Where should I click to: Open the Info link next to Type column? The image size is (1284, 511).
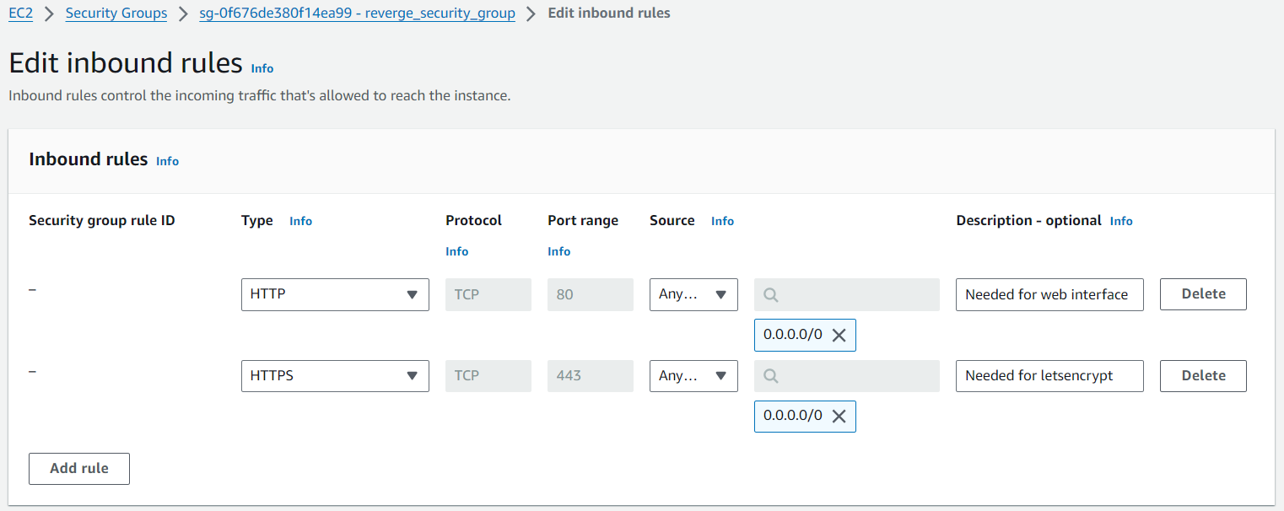pos(300,221)
